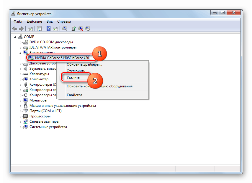Toggle the Show/Hide Action Pane toolbar icon

click(x=55, y=29)
